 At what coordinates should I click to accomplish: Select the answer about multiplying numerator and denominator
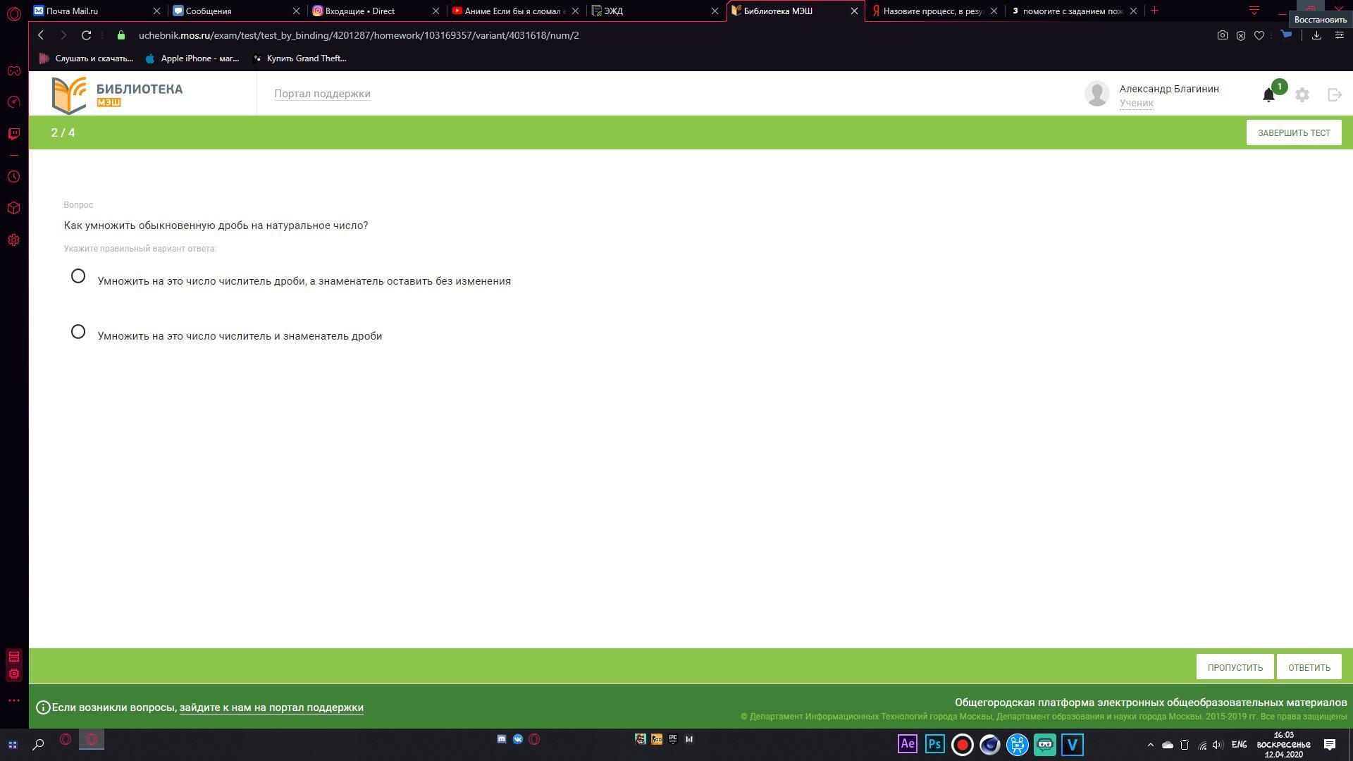click(78, 332)
